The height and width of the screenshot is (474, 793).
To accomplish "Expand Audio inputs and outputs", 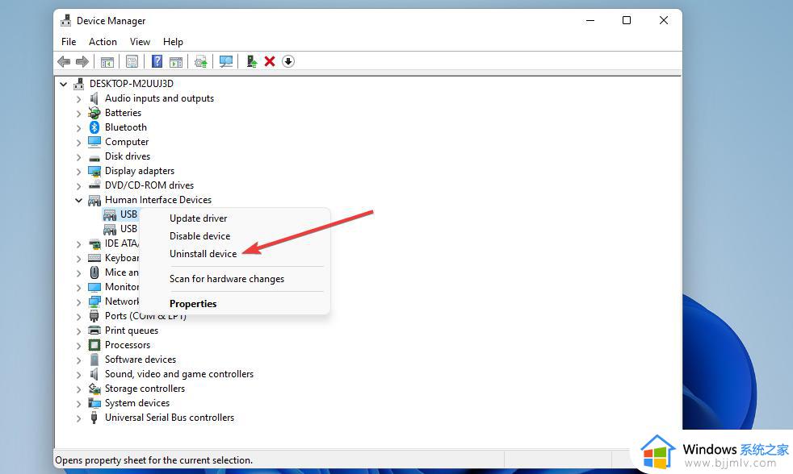I will tap(78, 99).
